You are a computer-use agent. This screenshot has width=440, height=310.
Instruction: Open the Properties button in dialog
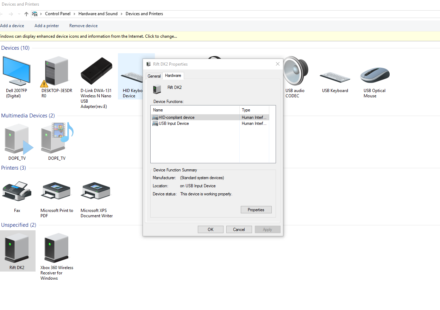pyautogui.click(x=256, y=210)
